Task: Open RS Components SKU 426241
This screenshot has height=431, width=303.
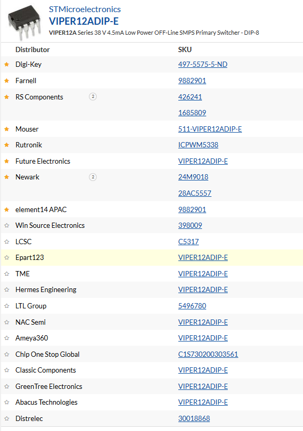Action: (x=190, y=97)
